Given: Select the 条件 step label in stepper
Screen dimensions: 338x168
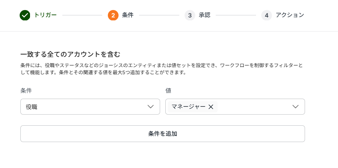Looking at the screenshot, I should click(127, 15).
